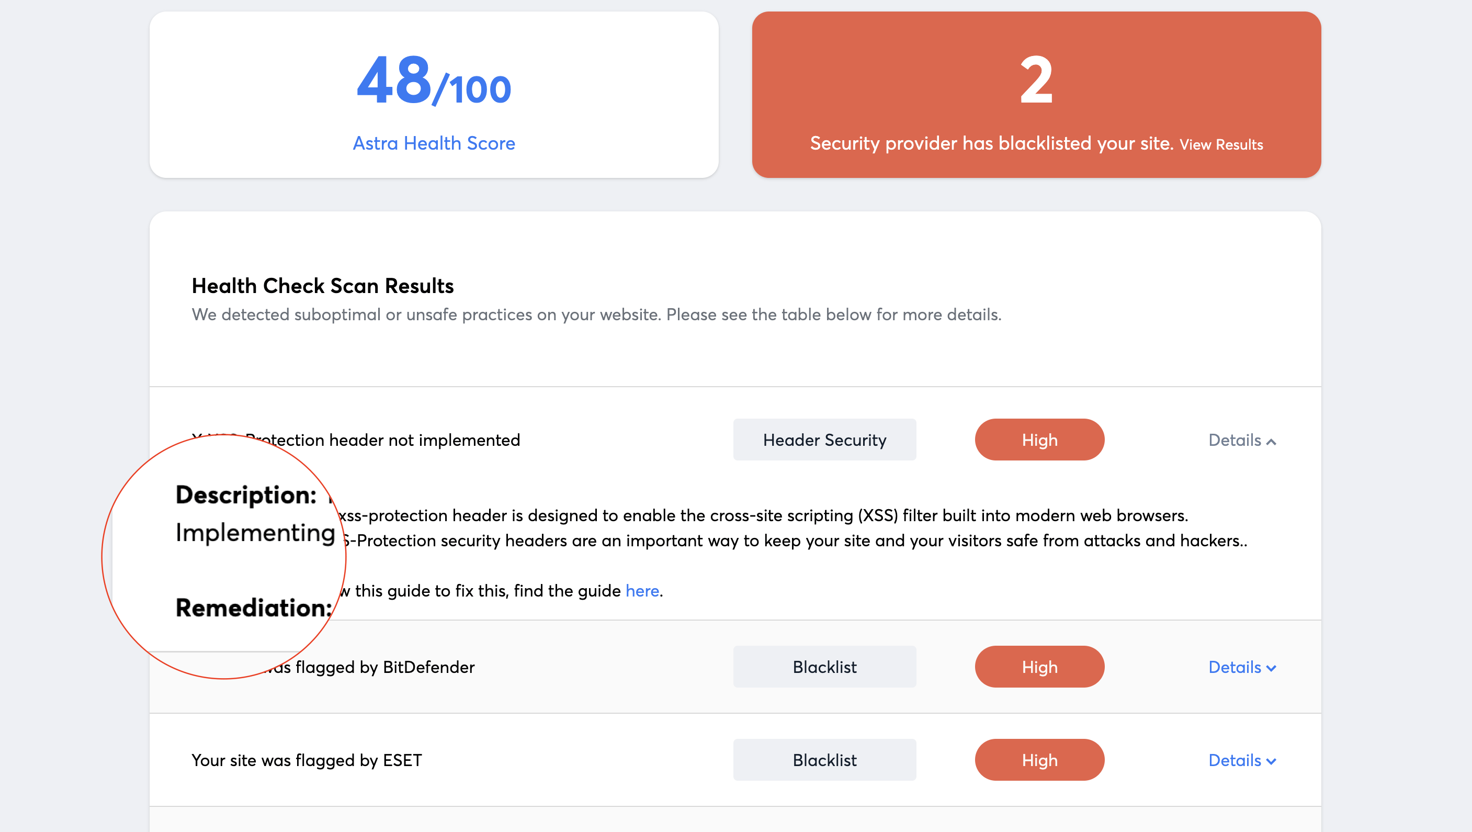Collapse the X-XSS-Protection Details expander

[1242, 440]
